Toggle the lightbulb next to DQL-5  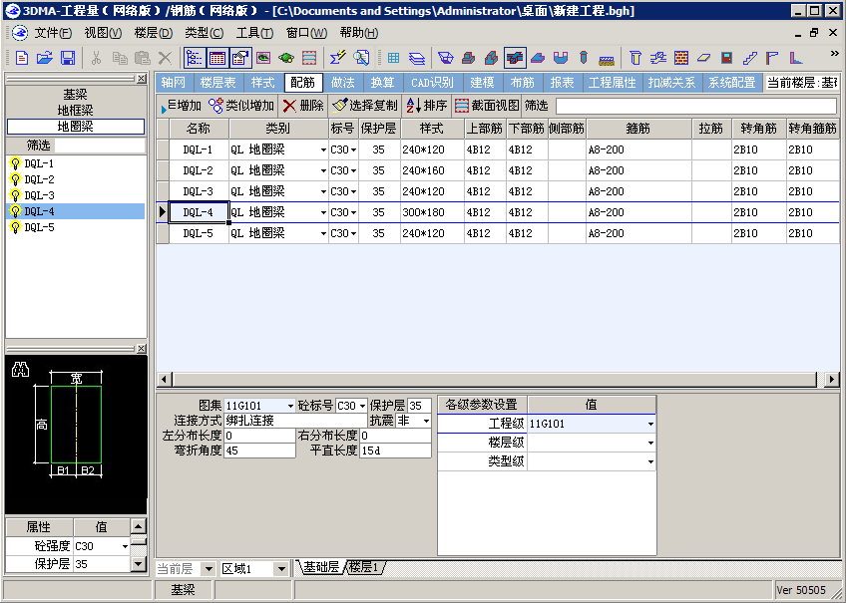pyautogui.click(x=15, y=227)
